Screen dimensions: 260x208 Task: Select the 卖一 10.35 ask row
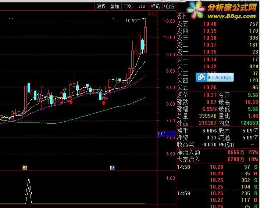(217, 52)
